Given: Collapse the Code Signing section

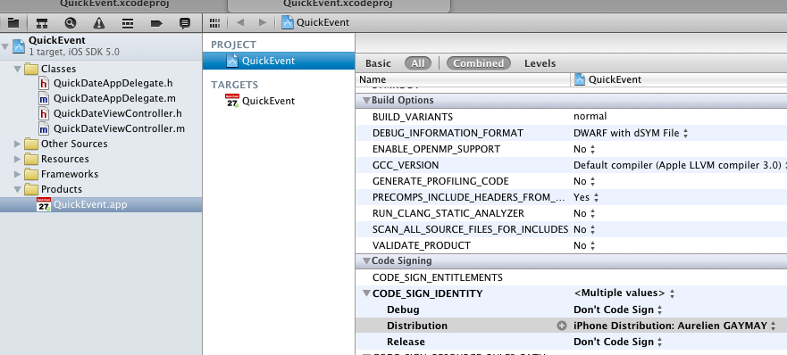Looking at the screenshot, I should 366,260.
